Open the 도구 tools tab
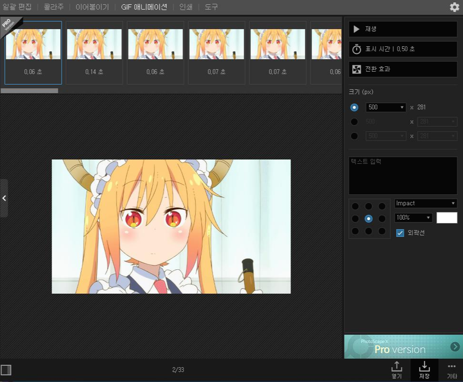The image size is (463, 382). 211,7
